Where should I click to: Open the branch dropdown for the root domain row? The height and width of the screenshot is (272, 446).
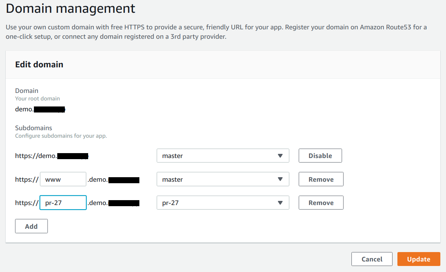click(223, 155)
